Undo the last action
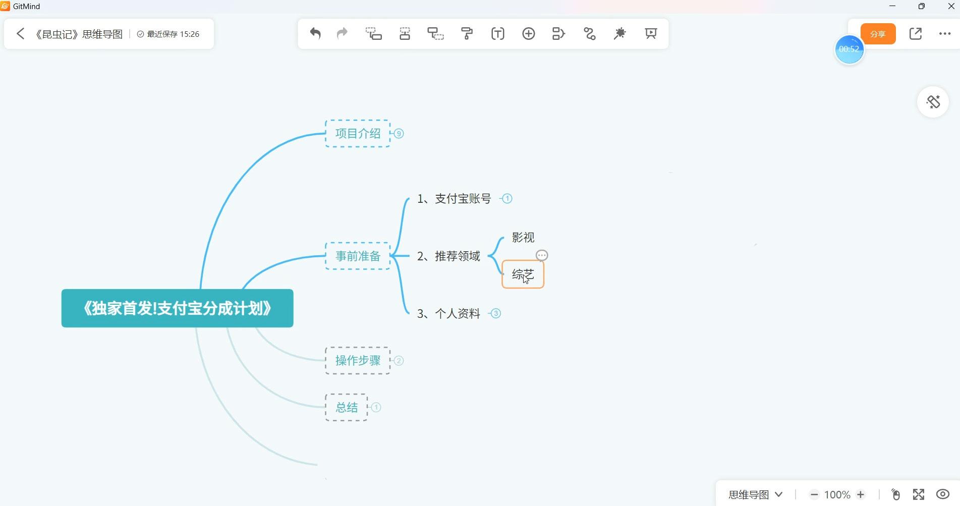 pyautogui.click(x=315, y=33)
